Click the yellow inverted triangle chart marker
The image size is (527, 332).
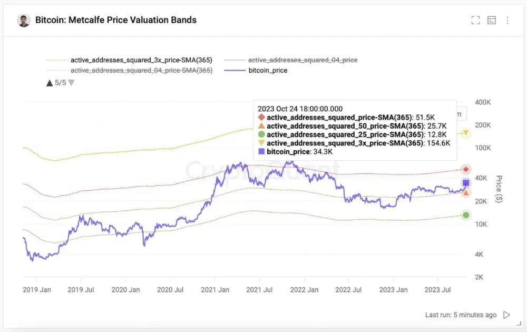pos(466,133)
